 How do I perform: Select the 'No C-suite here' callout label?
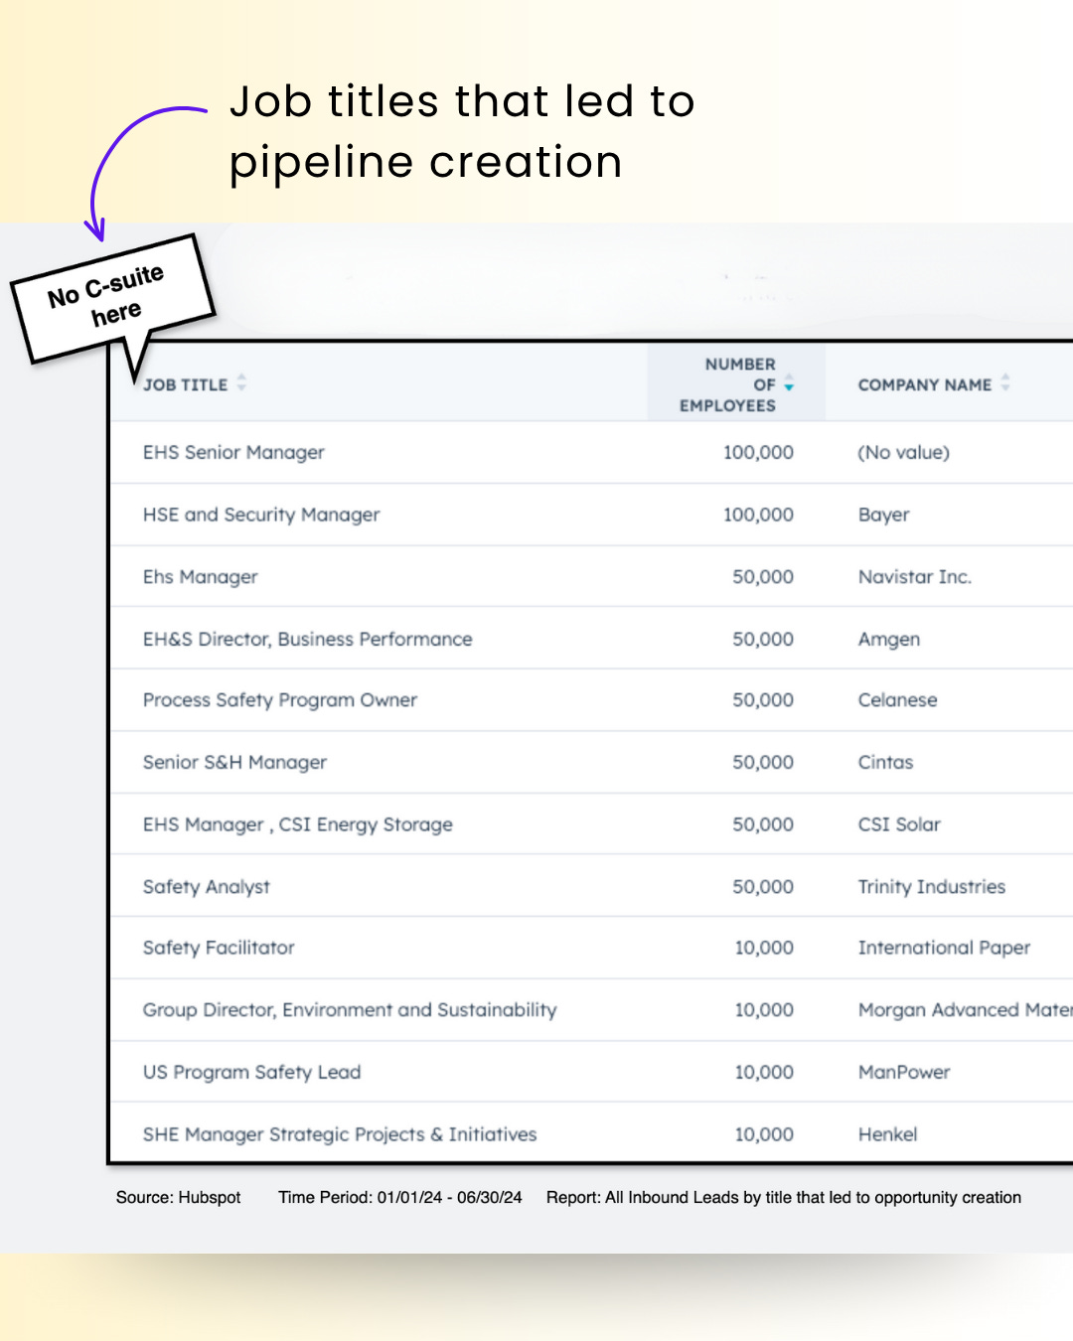(107, 296)
